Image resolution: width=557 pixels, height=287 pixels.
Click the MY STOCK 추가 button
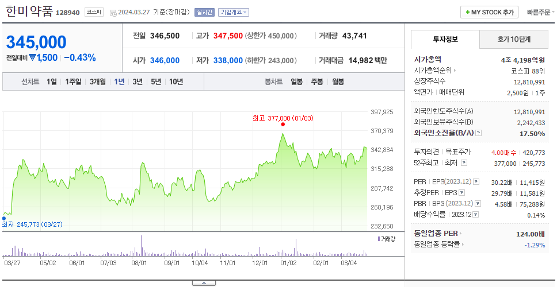[489, 12]
